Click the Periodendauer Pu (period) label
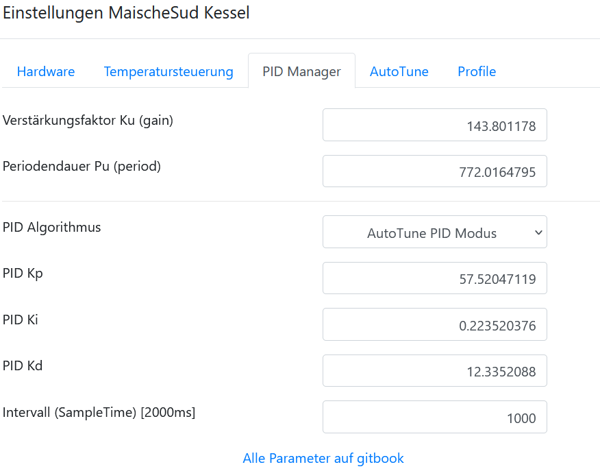 (82, 166)
